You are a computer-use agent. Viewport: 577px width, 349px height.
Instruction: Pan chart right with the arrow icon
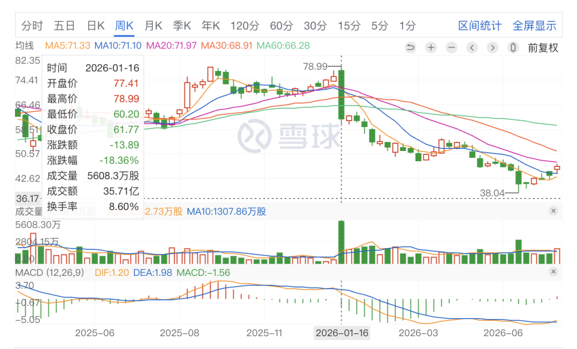pyautogui.click(x=493, y=47)
